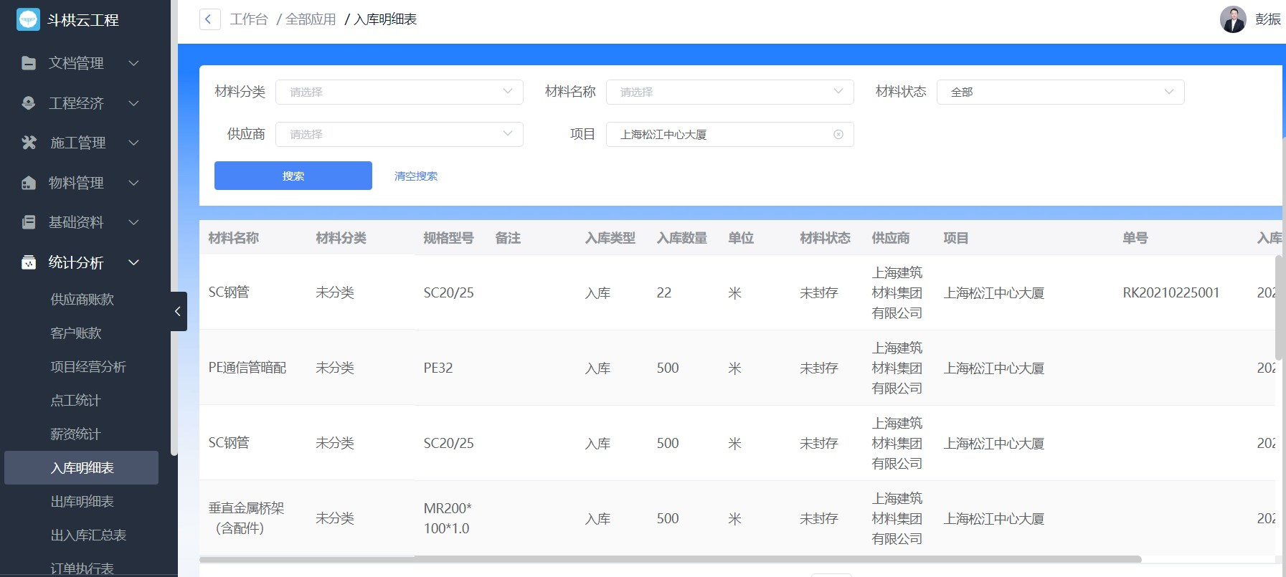Click the 施工管理 tools icon

(29, 143)
